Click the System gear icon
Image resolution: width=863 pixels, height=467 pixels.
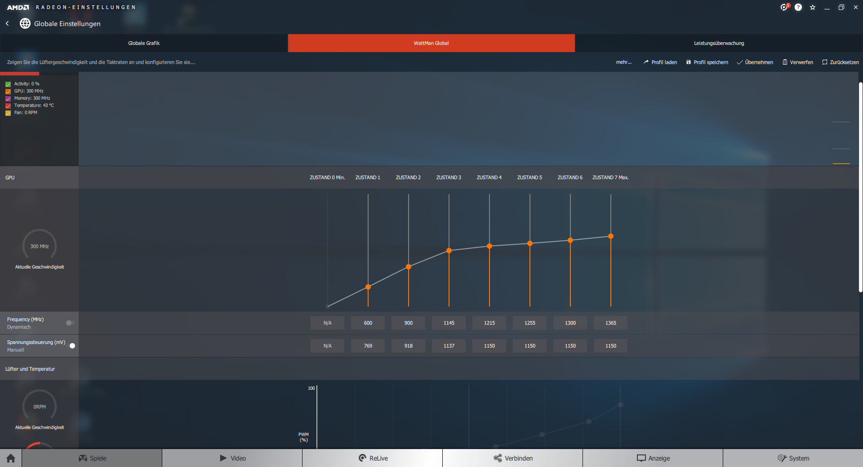coord(782,458)
